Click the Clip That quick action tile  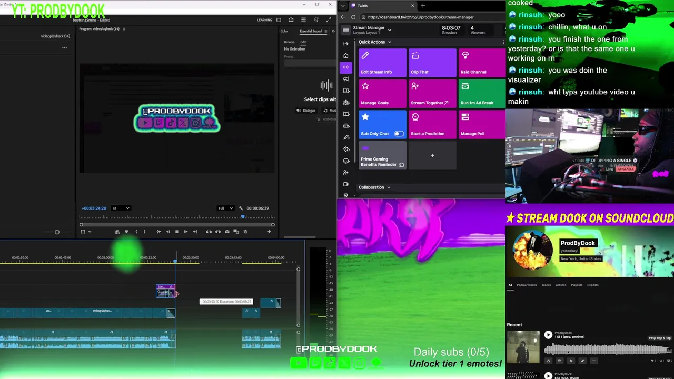point(432,63)
